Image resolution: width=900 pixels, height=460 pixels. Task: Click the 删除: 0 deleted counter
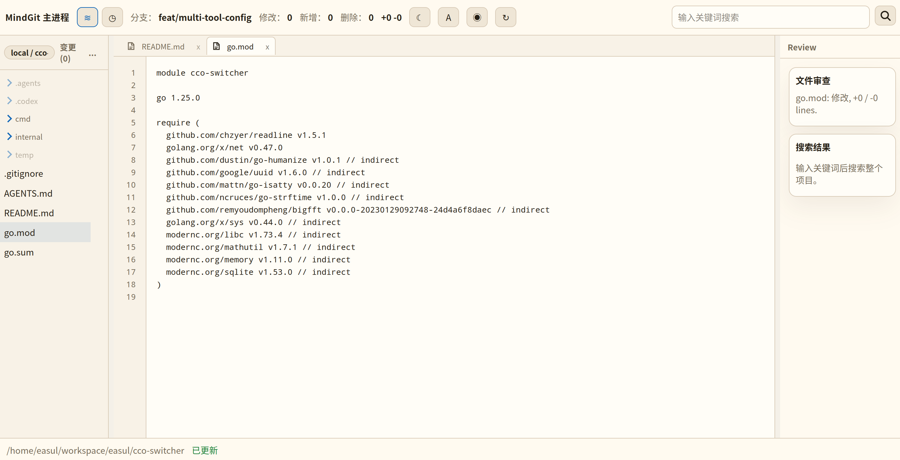pos(357,17)
